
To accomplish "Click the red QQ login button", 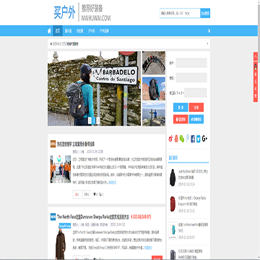I will [181, 119].
